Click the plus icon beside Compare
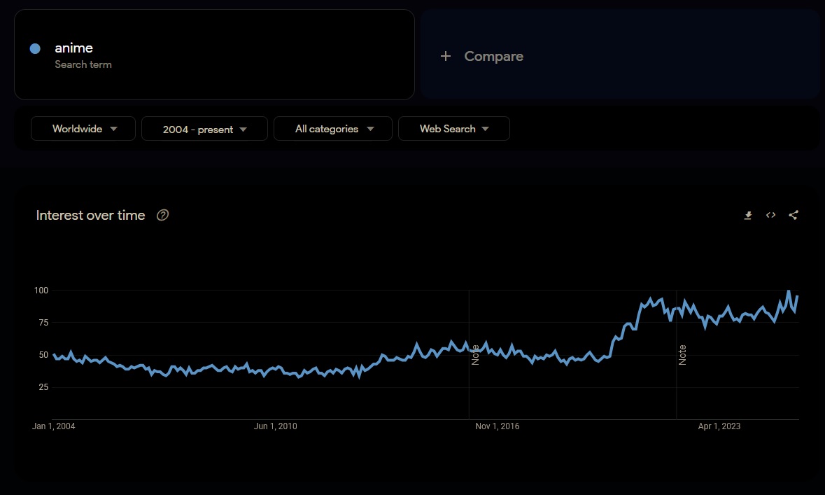Screen dimensions: 825x495 [446, 56]
